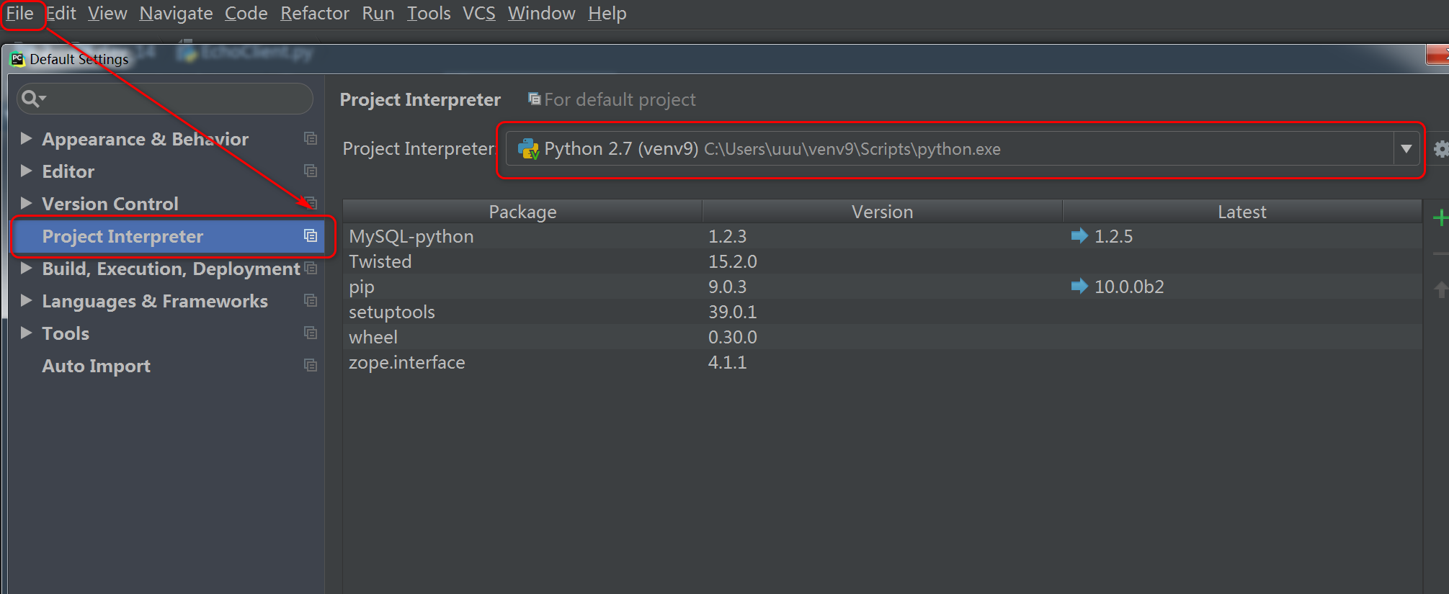Open the Window menu

(541, 14)
